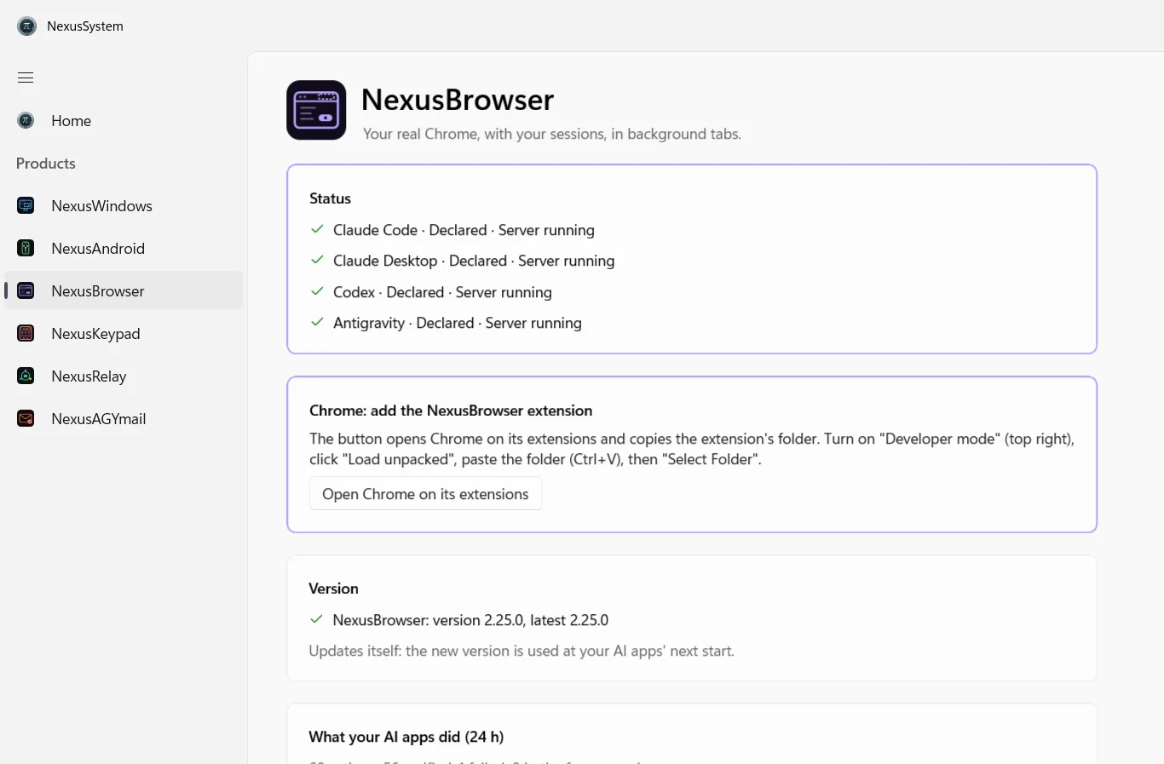The image size is (1164, 764).
Task: Click the NexusBrowser page title
Action: [x=458, y=100]
